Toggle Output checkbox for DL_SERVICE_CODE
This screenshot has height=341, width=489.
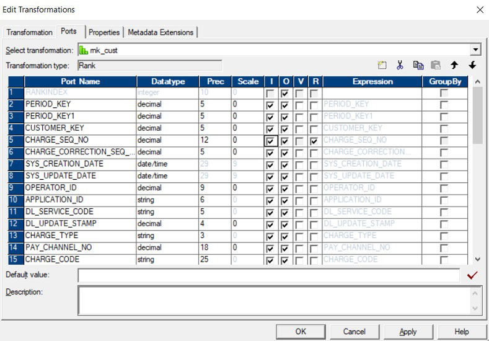point(284,213)
